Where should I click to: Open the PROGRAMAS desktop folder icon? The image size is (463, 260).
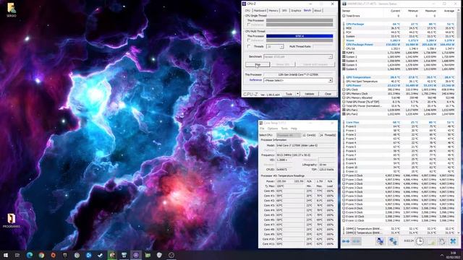click(x=12, y=221)
